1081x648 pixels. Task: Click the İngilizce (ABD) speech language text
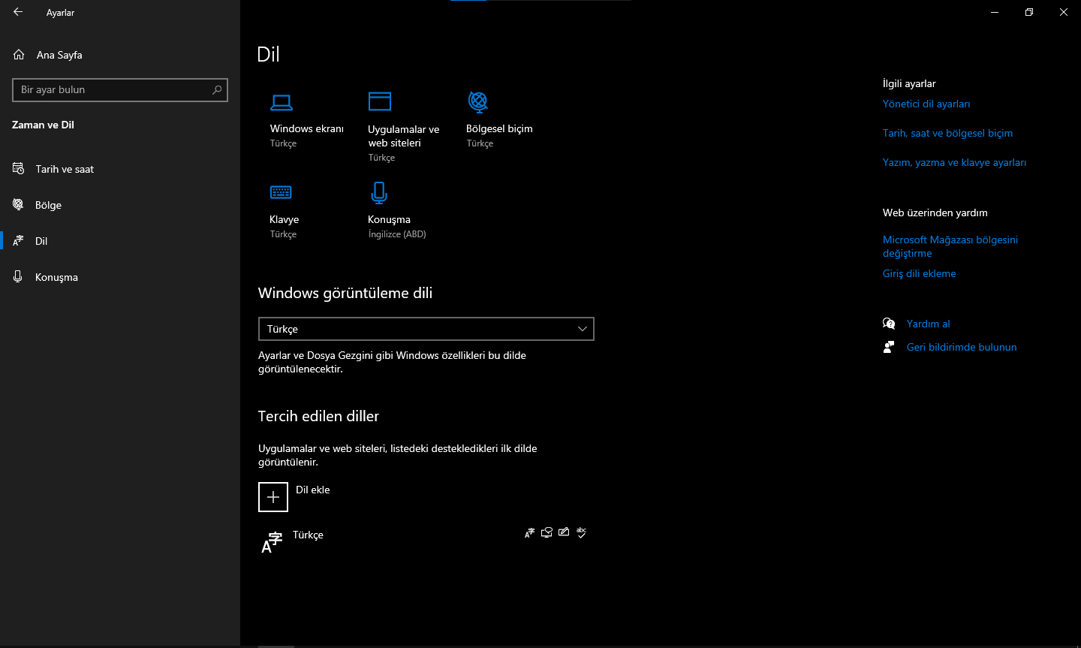(x=397, y=234)
